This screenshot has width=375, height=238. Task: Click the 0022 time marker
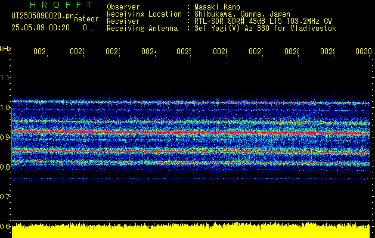click(78, 51)
